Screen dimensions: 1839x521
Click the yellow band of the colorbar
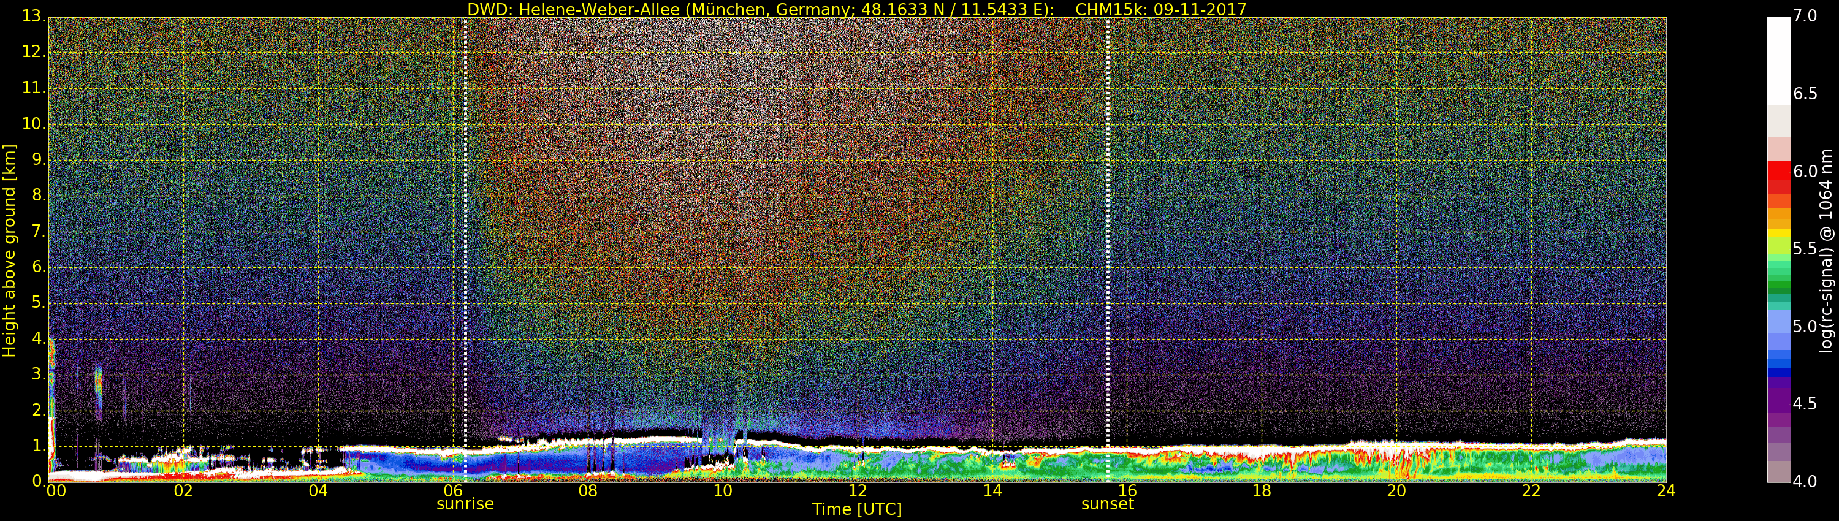tap(1778, 234)
